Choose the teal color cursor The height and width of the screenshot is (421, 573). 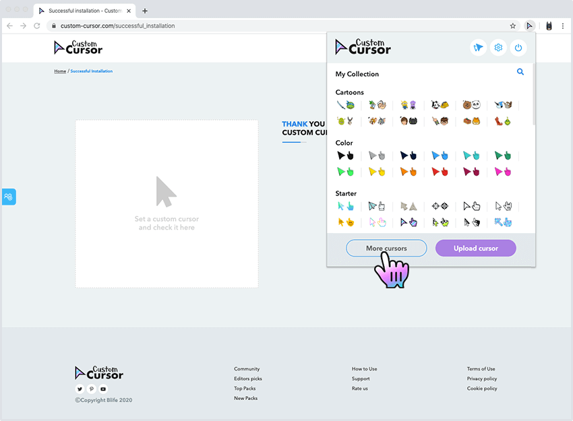click(x=471, y=156)
